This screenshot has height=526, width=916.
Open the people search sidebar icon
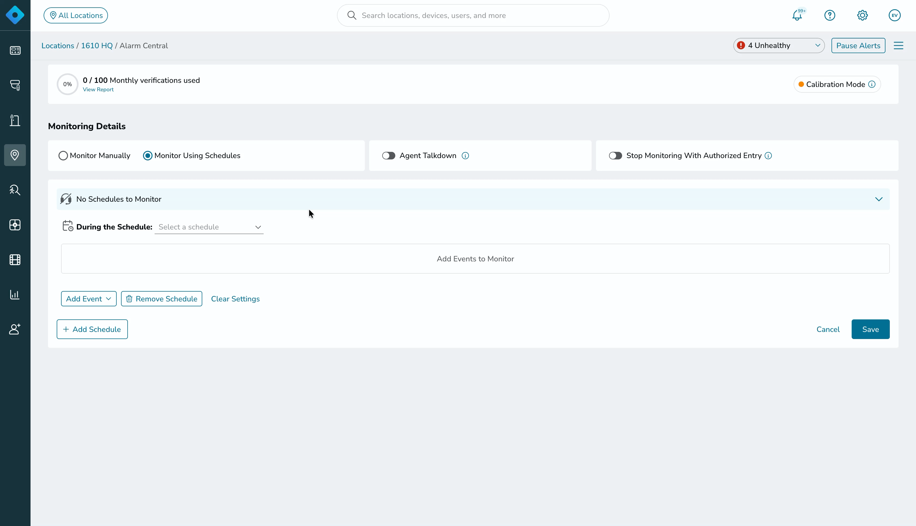15,190
